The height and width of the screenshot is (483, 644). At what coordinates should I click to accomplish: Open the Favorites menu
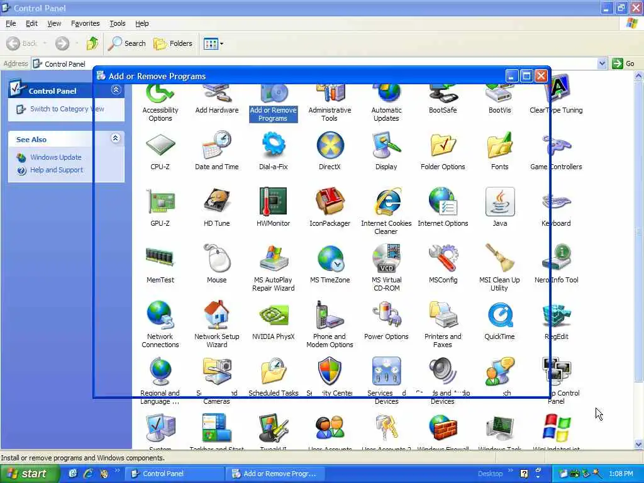[85, 23]
